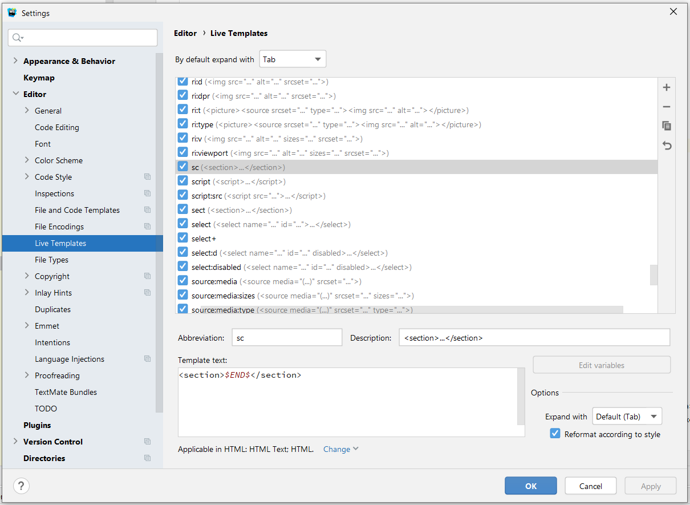
Task: Open the 'By default expand with' Tab dropdown
Action: coord(293,59)
